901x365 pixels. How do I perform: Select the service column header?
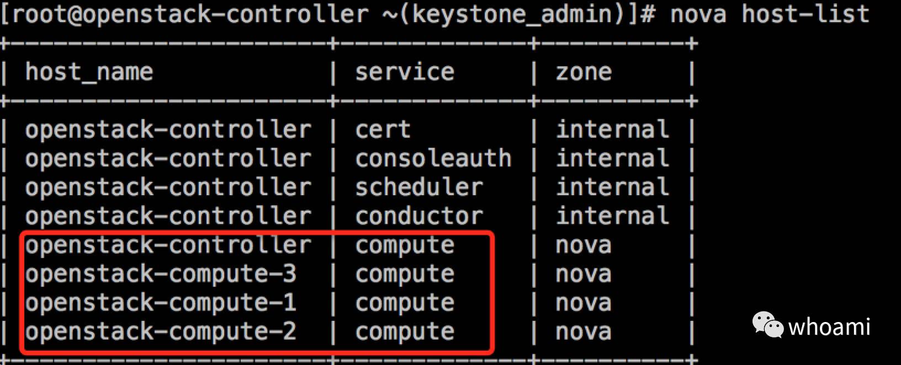[x=405, y=72]
